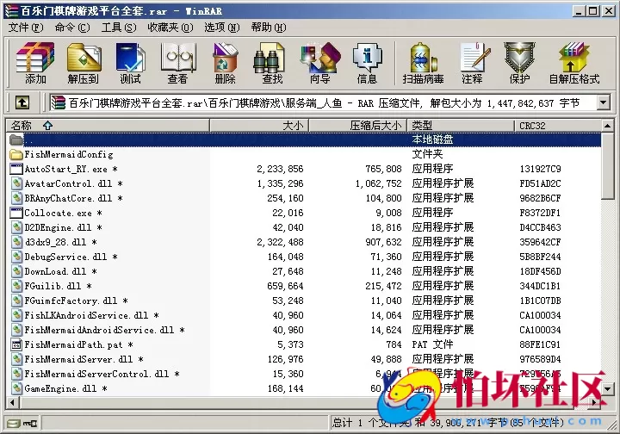620x434 pixels.
Task: Show archive 信息 (Info)
Action: point(368,63)
